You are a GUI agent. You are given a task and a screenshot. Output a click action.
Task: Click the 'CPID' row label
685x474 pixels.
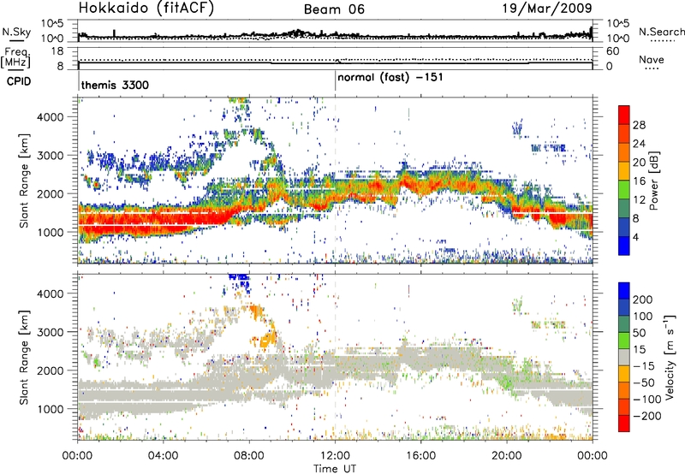(x=19, y=81)
